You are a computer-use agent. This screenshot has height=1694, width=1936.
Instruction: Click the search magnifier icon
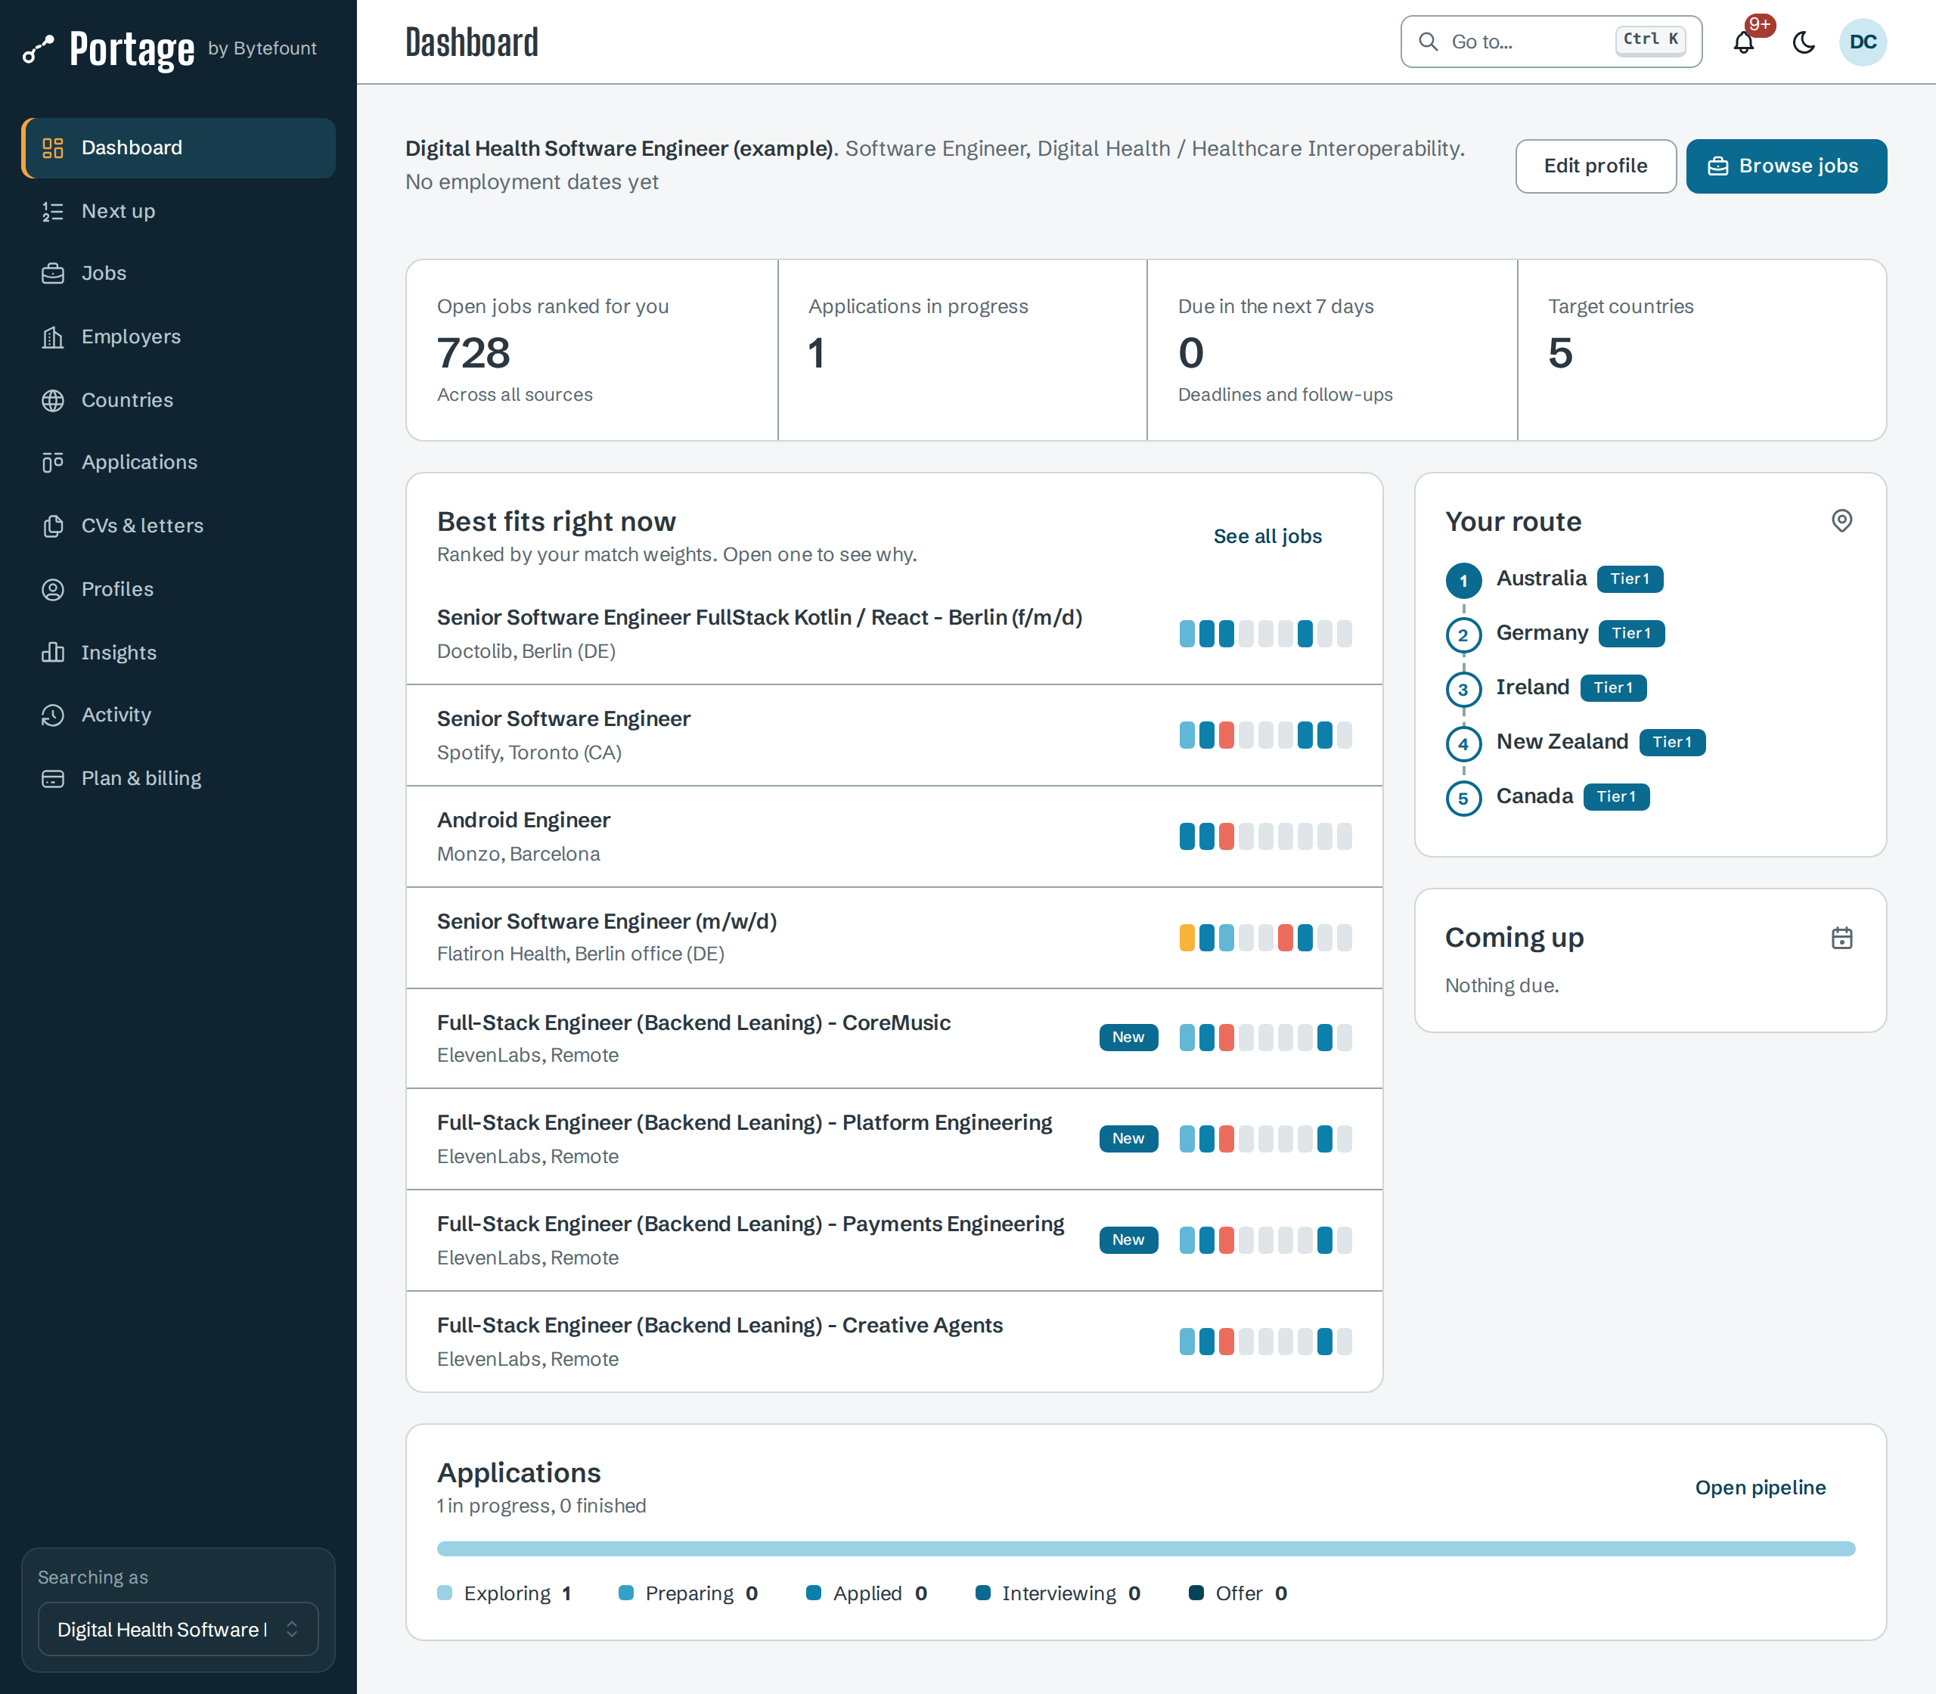click(1429, 42)
